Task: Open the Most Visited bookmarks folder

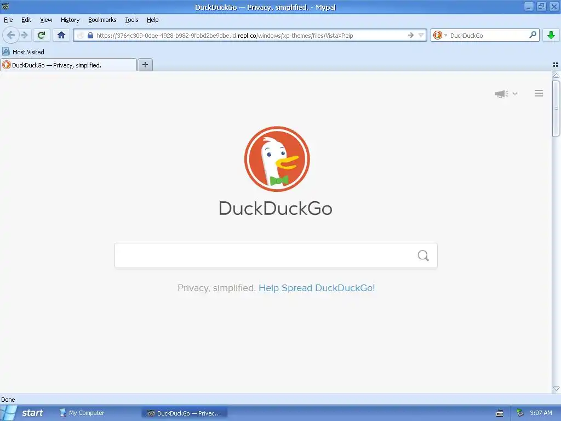Action: click(23, 52)
